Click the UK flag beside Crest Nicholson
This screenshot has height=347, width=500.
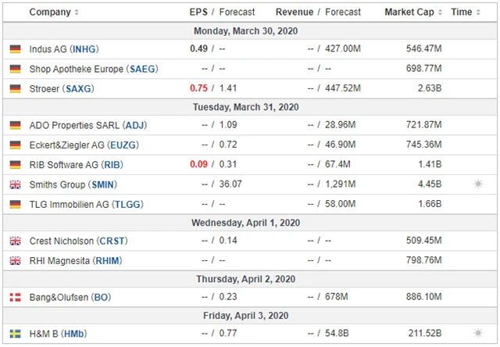coord(15,241)
